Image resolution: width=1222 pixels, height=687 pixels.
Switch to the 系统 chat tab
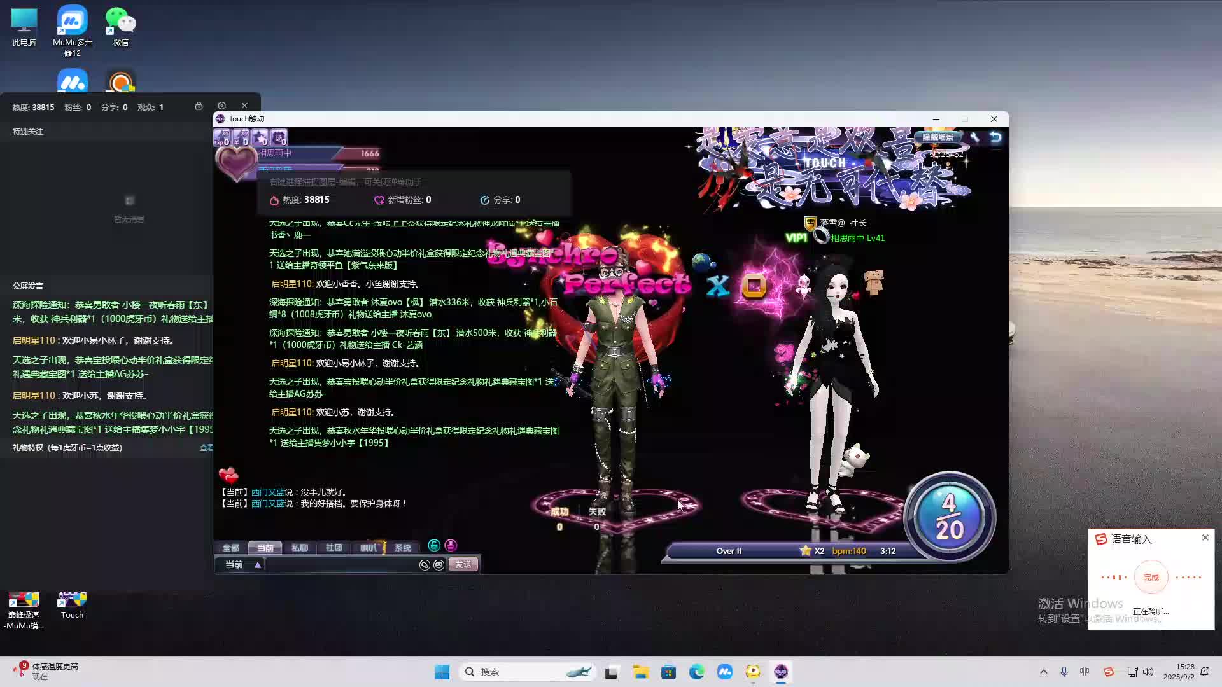click(402, 548)
